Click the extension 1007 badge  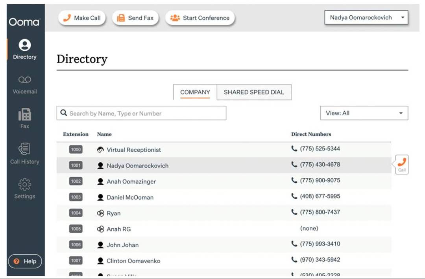click(76, 261)
